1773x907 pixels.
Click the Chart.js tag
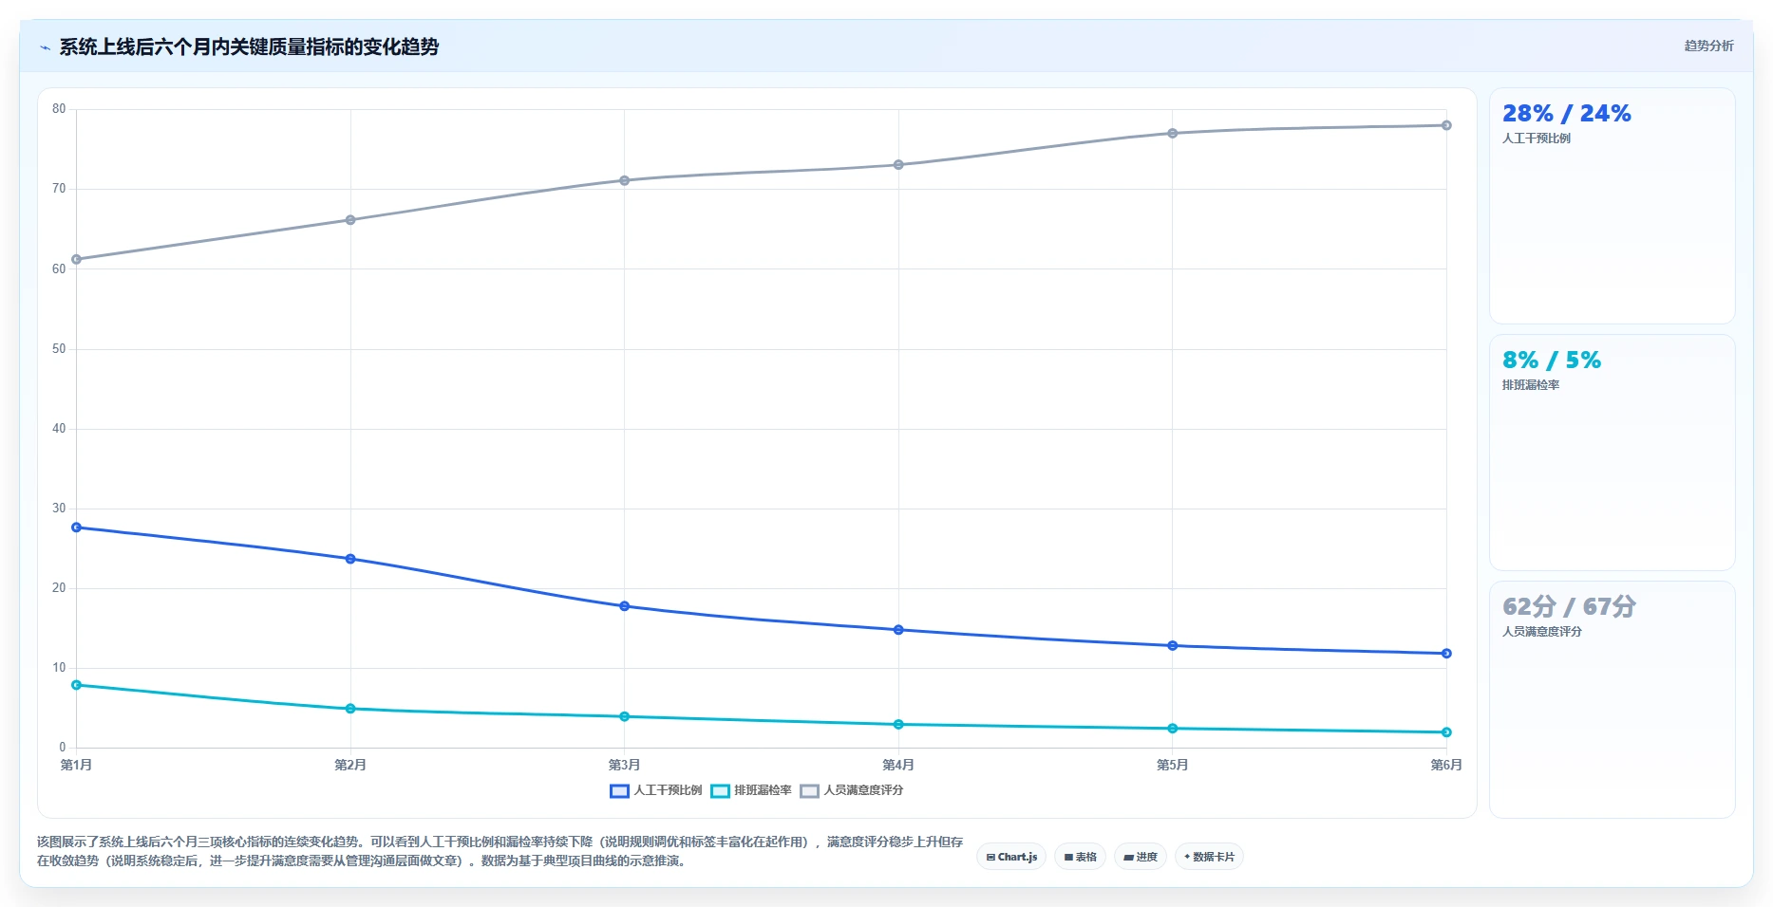tap(1011, 857)
